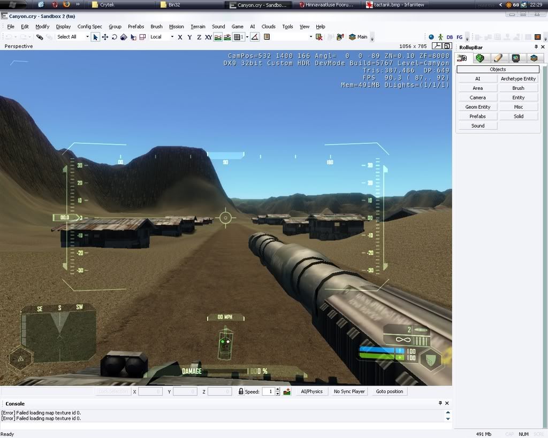
Task: Open the DB DataBase View
Action: click(x=450, y=37)
